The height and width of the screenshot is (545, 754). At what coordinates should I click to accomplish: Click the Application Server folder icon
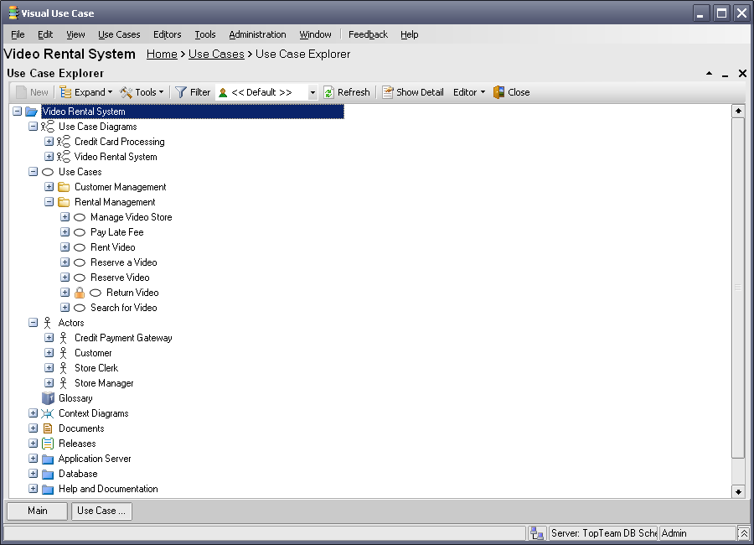pyautogui.click(x=48, y=459)
